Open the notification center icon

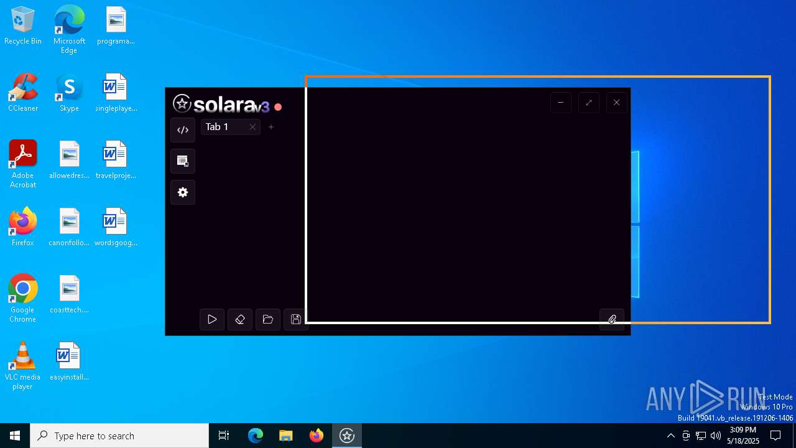[775, 436]
